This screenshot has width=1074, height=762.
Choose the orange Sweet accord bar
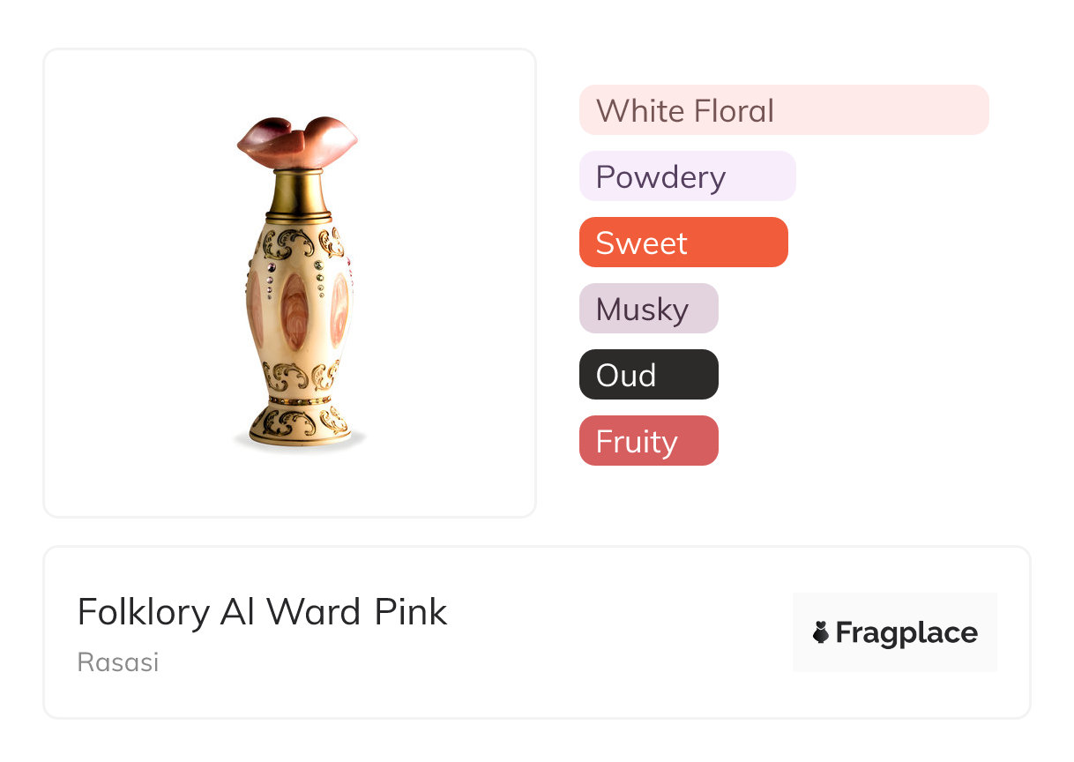(x=682, y=243)
